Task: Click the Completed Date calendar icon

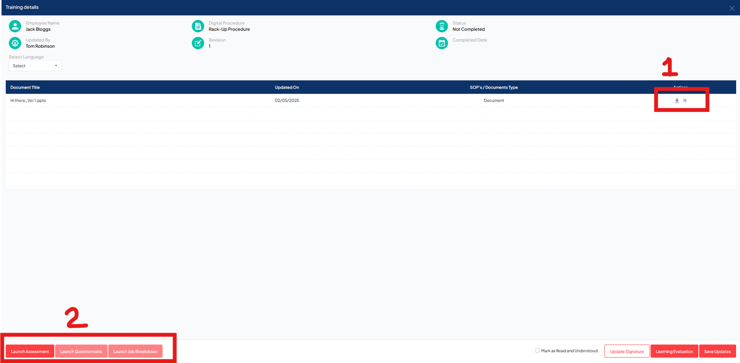Action: coord(441,43)
